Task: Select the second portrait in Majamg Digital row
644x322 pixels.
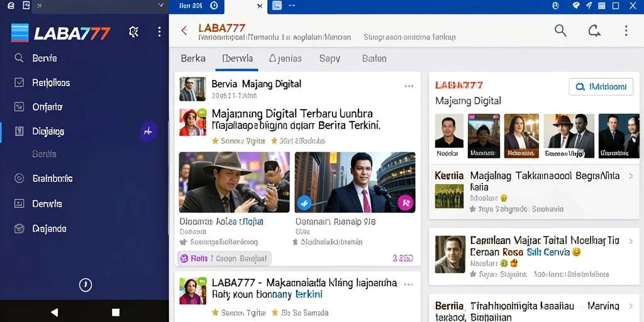Action: 484,136
